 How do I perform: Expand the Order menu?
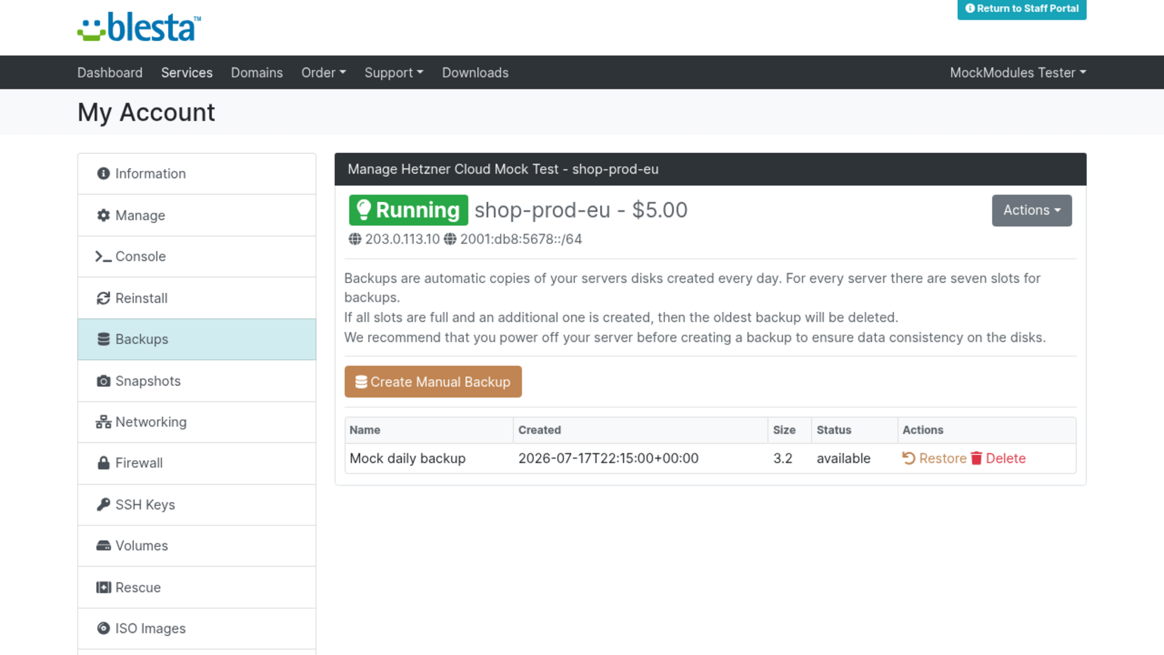pyautogui.click(x=324, y=73)
